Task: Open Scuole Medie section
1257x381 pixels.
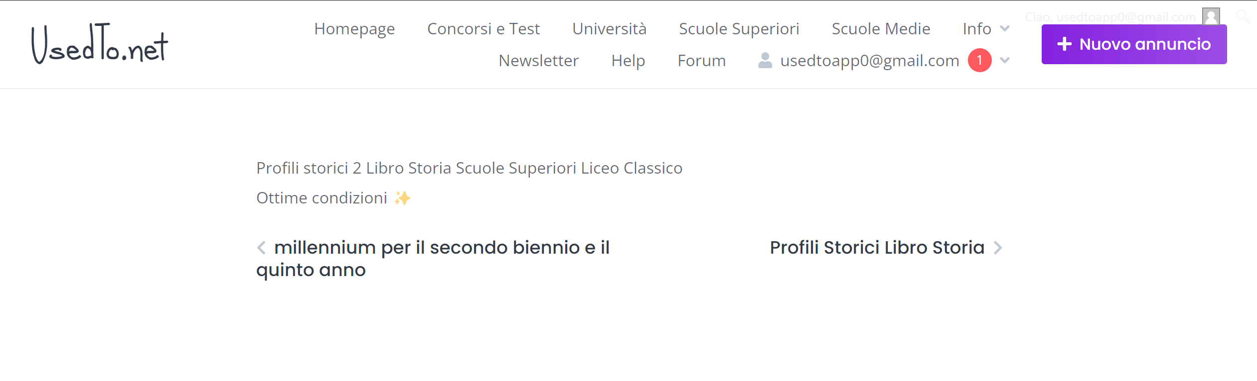Action: coord(881,29)
